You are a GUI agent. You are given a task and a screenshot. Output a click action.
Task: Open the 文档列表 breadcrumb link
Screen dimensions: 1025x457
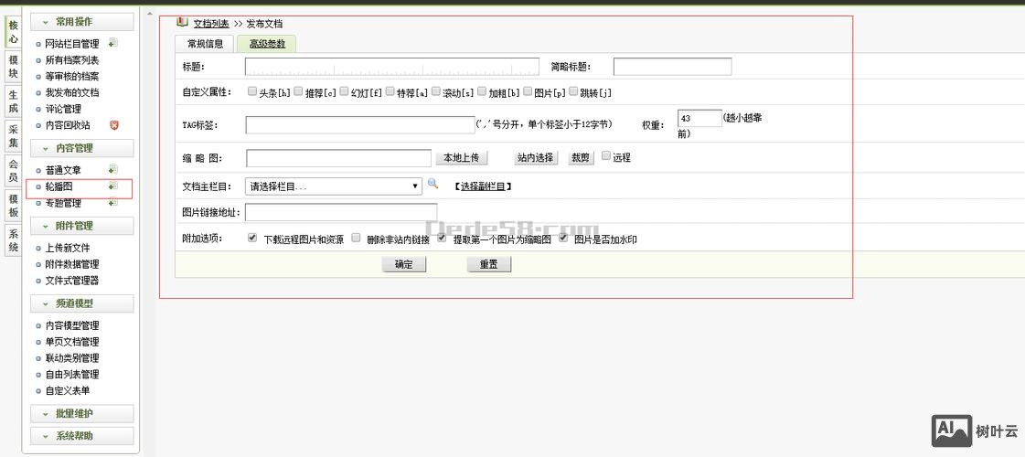pos(211,24)
